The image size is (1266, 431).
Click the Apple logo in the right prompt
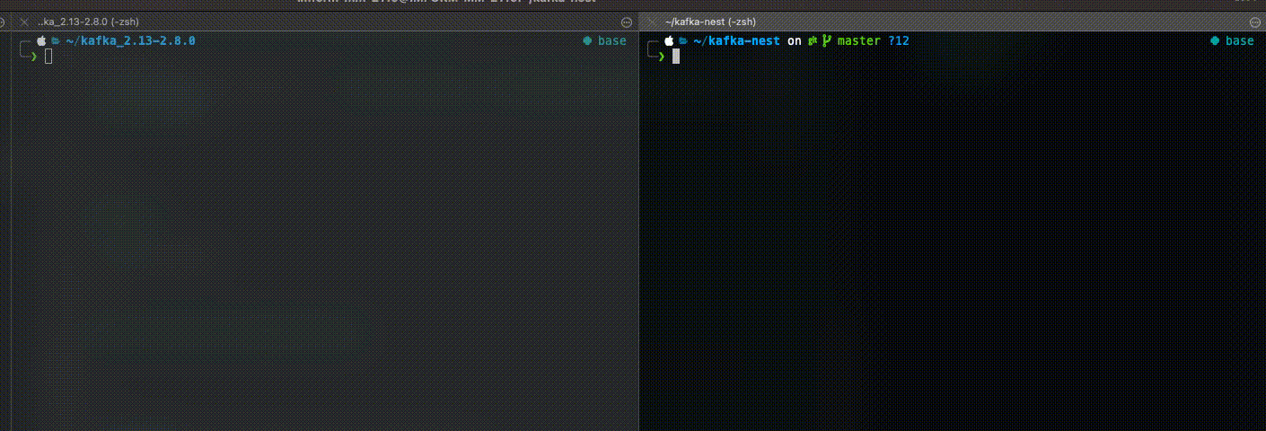tap(668, 41)
